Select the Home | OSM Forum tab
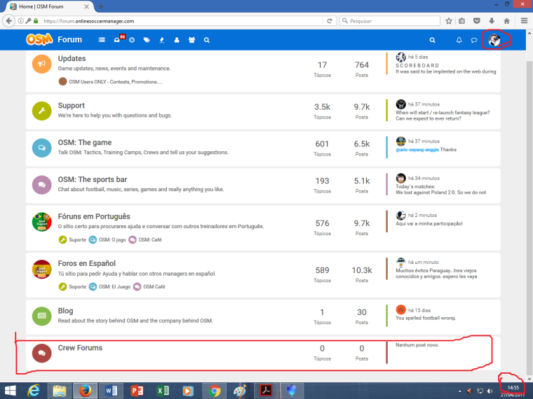 [x=49, y=6]
